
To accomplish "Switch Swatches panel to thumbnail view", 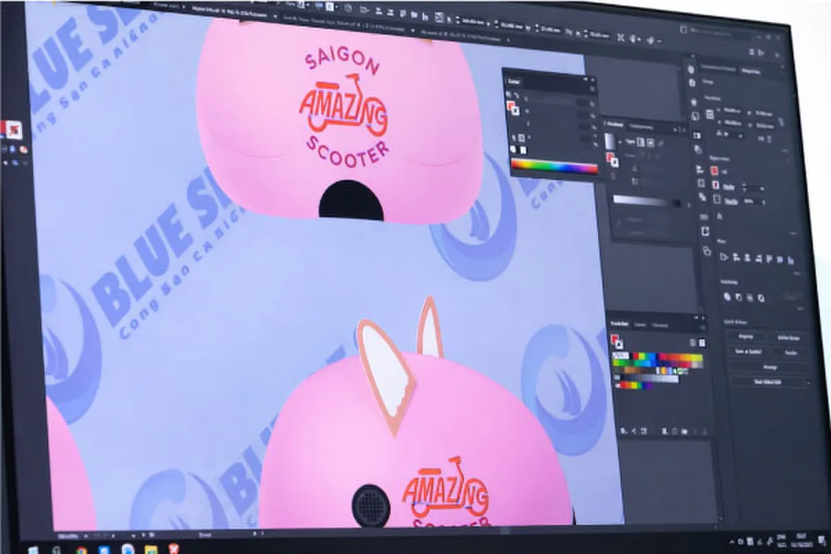I will [x=702, y=343].
